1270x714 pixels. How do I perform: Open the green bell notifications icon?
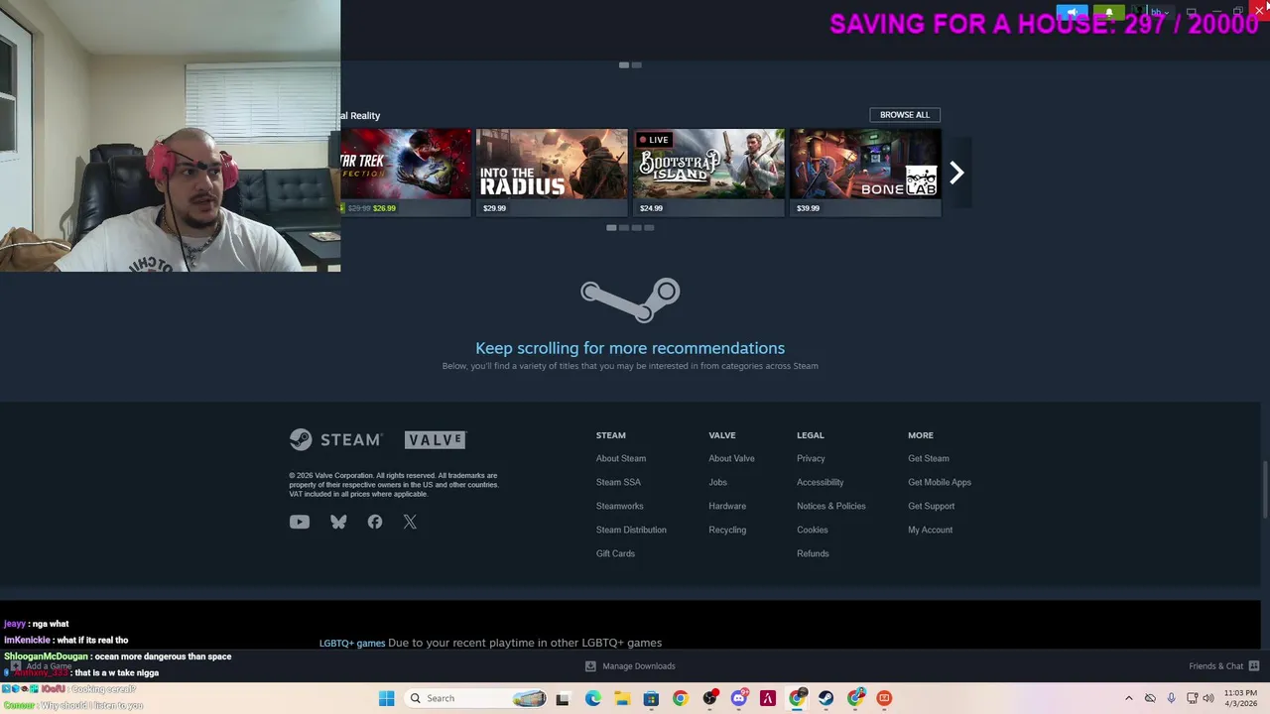(1109, 13)
